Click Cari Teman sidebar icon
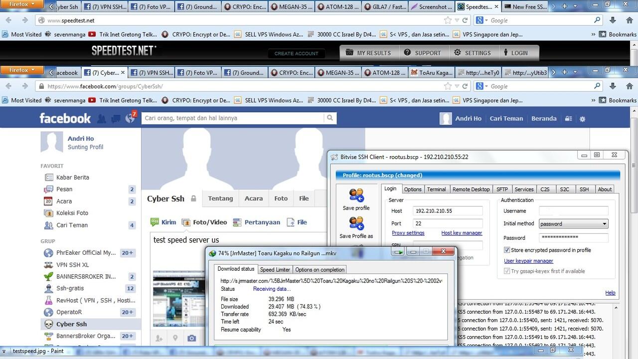 tap(49, 225)
